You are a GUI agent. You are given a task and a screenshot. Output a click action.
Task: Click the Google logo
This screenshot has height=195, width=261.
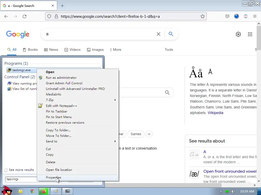click(18, 34)
